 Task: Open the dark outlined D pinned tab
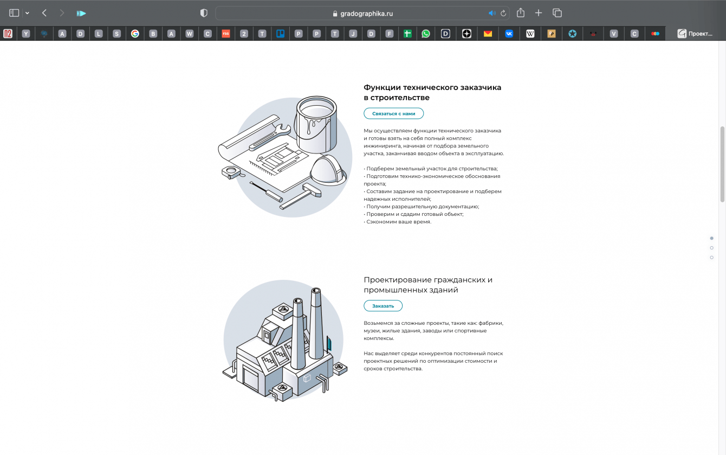445,34
